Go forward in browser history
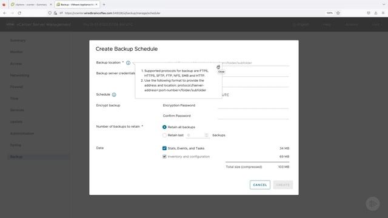 tap(12, 13)
